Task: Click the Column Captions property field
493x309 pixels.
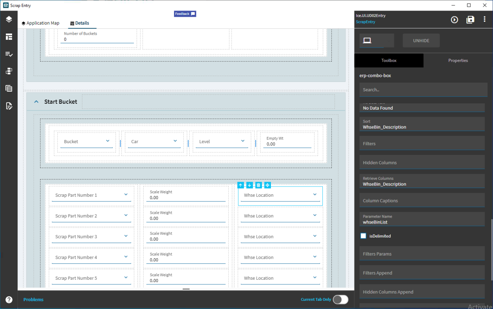Action: coord(422,200)
